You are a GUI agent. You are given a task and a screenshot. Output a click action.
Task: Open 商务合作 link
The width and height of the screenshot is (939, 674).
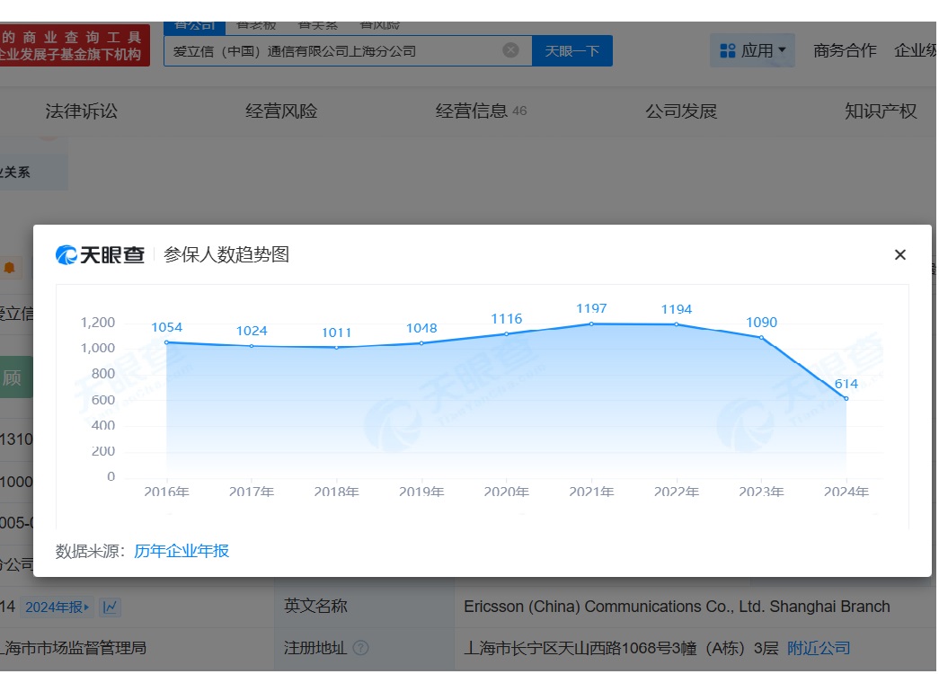[x=845, y=50]
